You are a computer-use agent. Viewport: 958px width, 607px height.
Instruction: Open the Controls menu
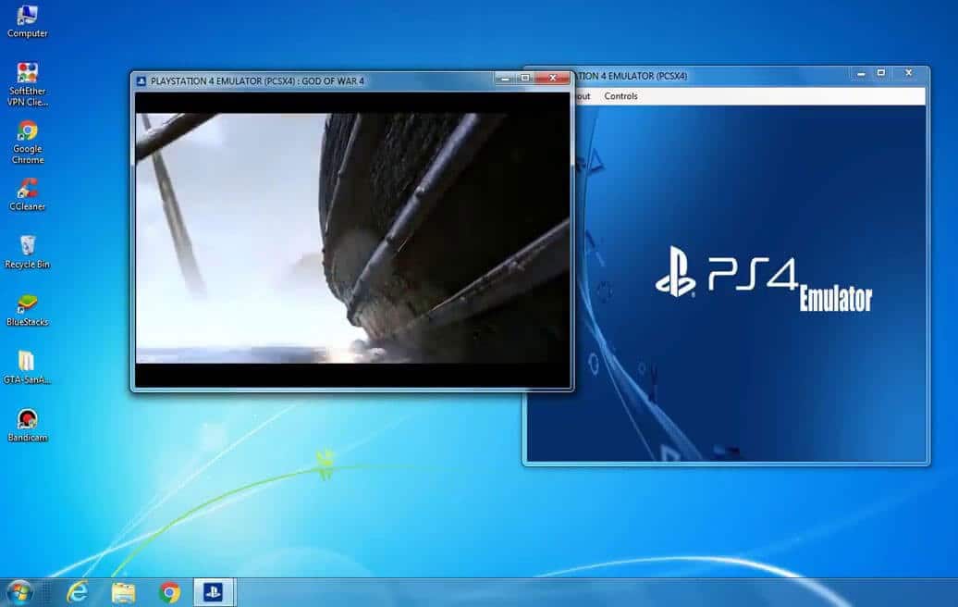coord(621,95)
